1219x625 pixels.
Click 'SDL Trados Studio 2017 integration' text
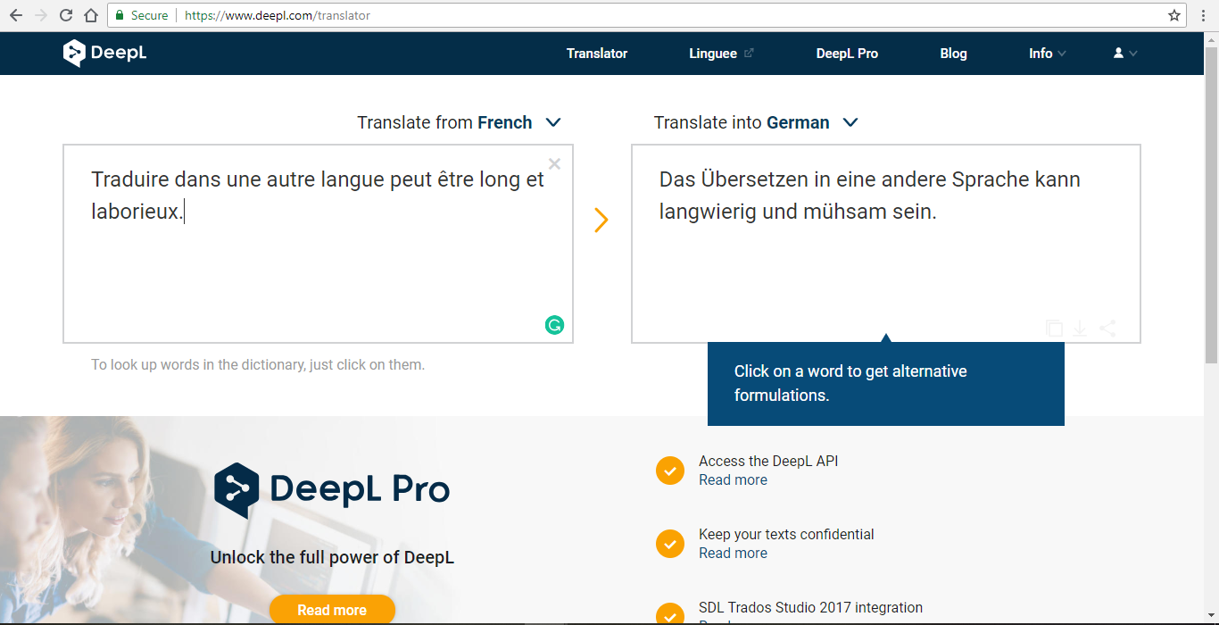point(810,608)
